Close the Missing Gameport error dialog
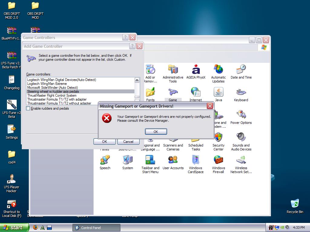Viewport: 310px width, 232px height. click(x=210, y=106)
